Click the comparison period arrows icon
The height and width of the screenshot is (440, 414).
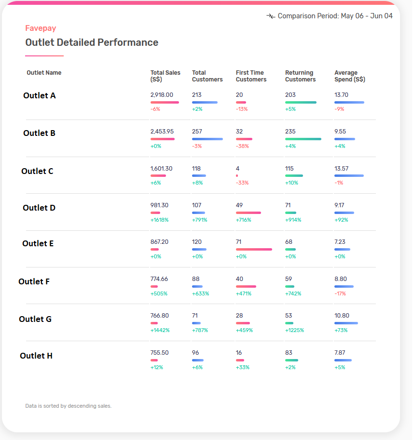(272, 16)
